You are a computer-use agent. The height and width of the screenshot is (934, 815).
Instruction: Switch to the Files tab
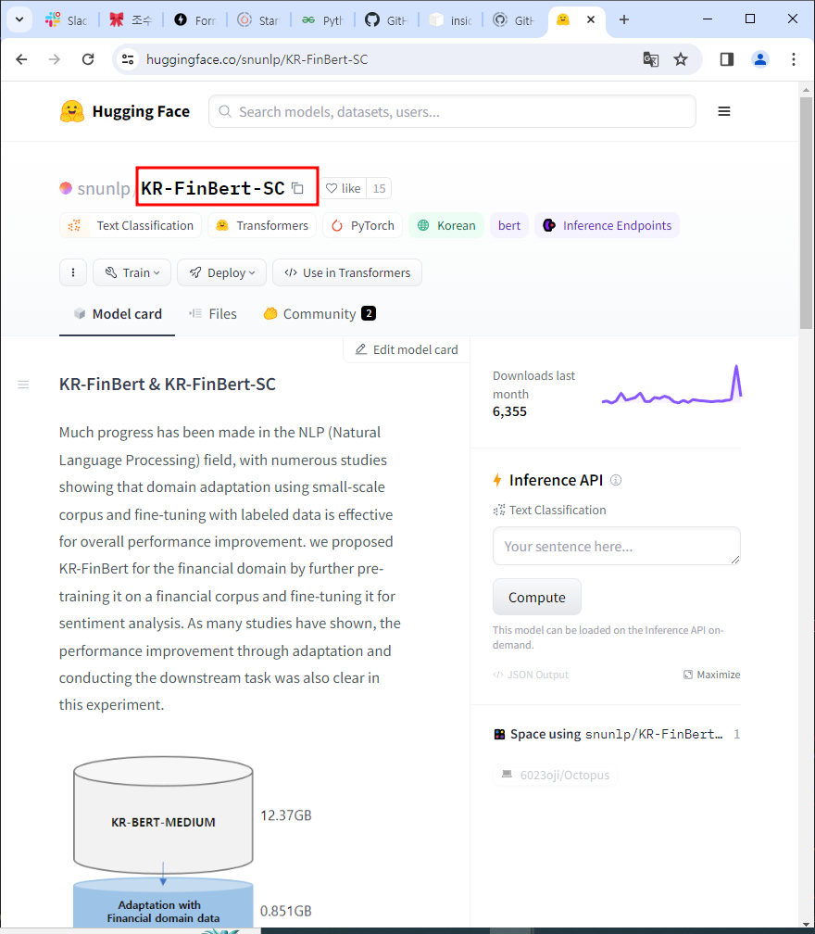(x=213, y=314)
